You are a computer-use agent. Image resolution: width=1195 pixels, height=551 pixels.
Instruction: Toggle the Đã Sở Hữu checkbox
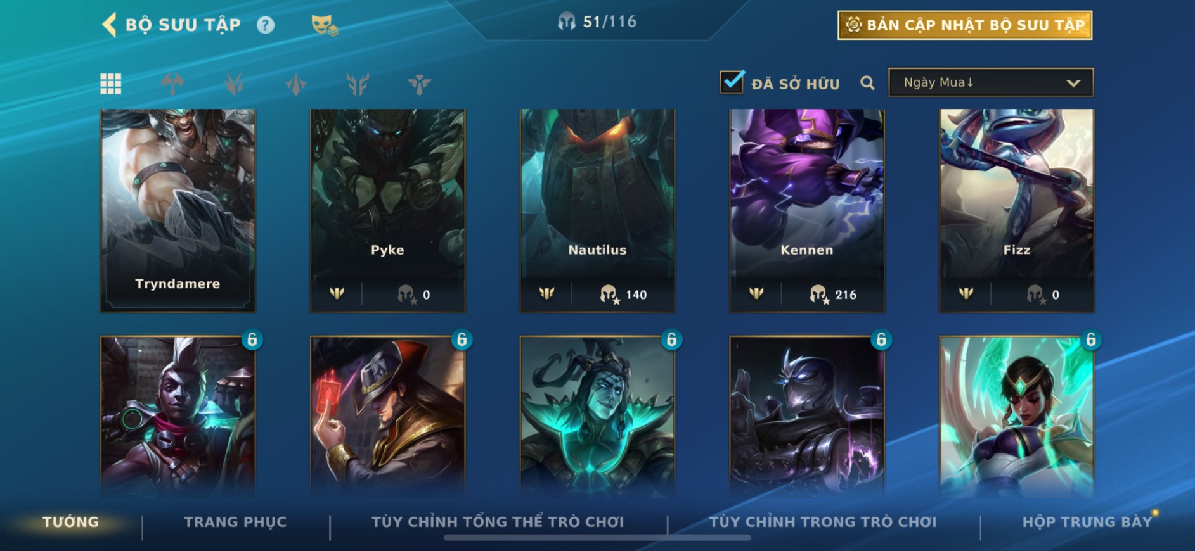pos(732,82)
